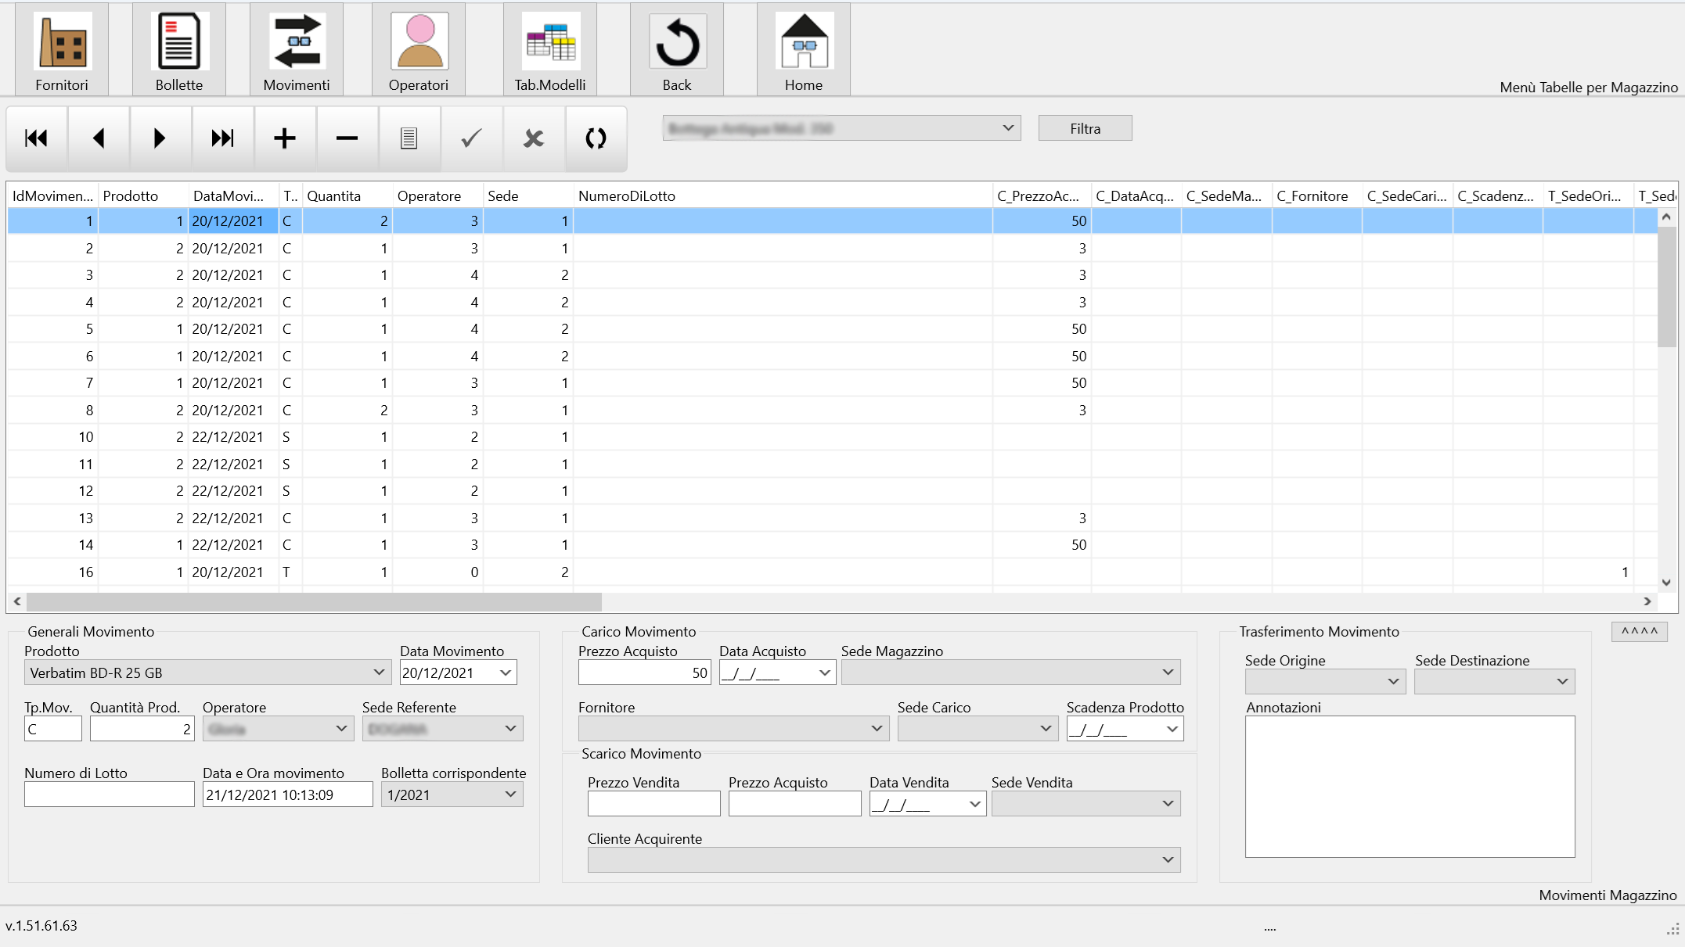Go to Home screen

click(x=804, y=49)
